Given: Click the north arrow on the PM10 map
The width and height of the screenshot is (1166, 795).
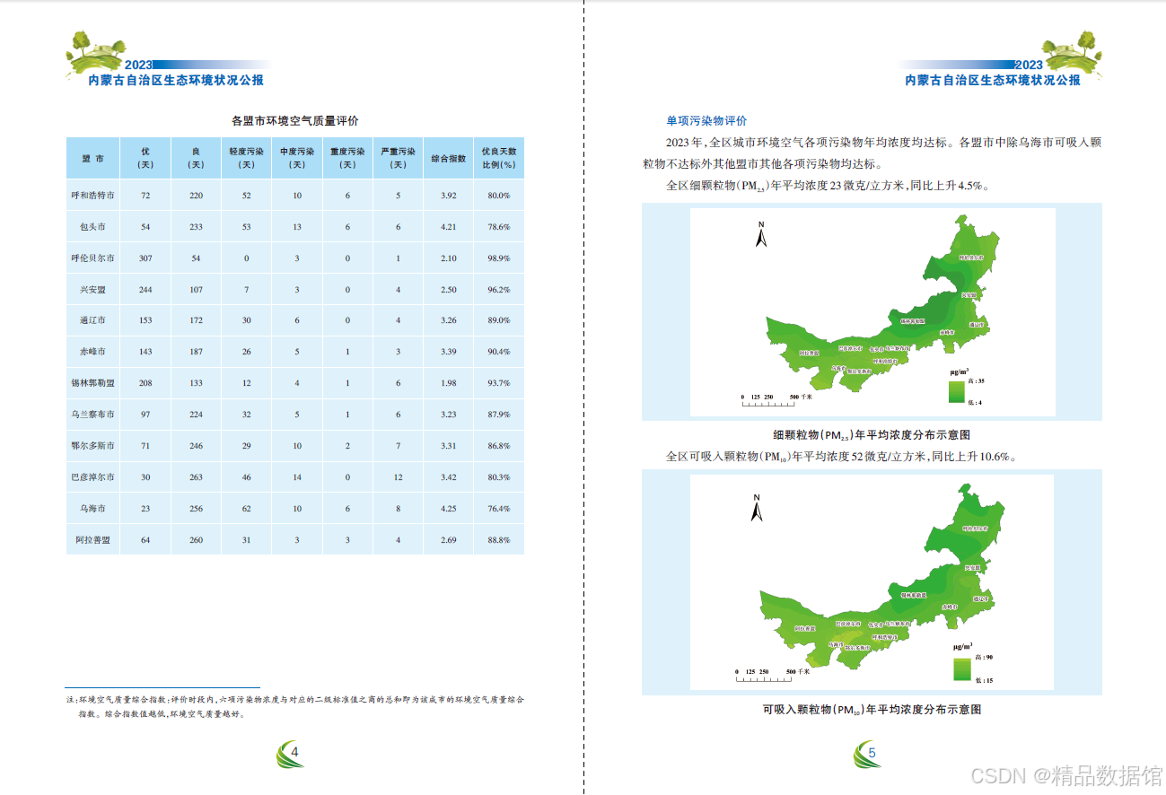Looking at the screenshot, I should (x=757, y=508).
